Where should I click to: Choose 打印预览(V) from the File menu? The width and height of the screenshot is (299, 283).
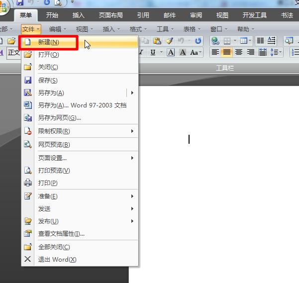(x=80, y=171)
